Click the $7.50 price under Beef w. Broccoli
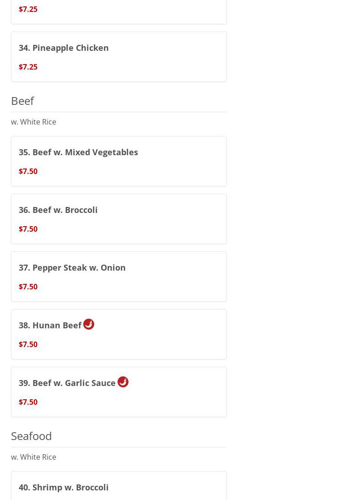This screenshot has height=500, width=359. [x=28, y=229]
